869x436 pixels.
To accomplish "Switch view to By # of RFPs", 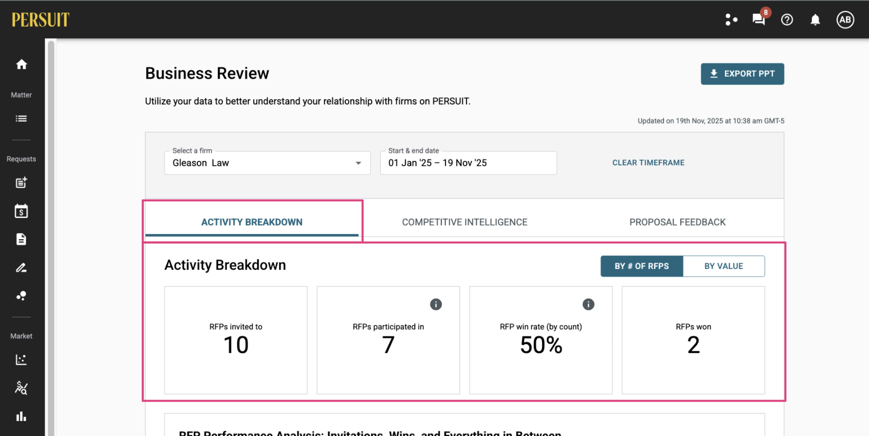I will 642,266.
